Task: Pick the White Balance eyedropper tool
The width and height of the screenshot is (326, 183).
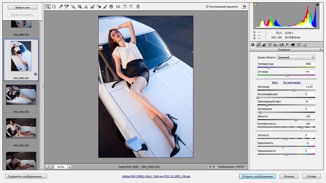Action: click(x=61, y=7)
